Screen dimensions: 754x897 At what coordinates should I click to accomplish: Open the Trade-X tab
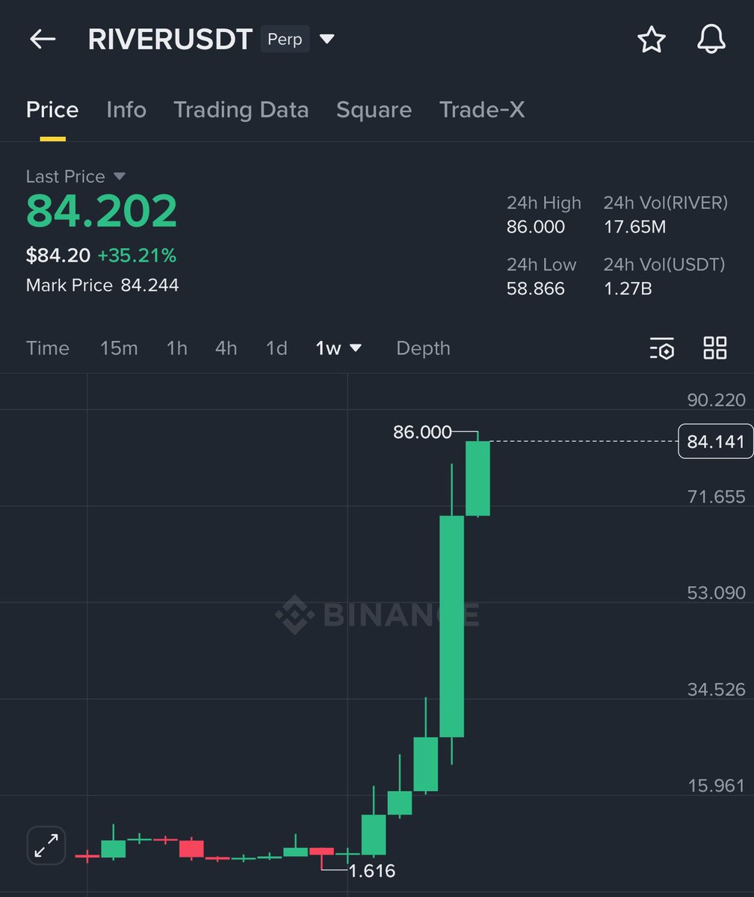tap(482, 110)
